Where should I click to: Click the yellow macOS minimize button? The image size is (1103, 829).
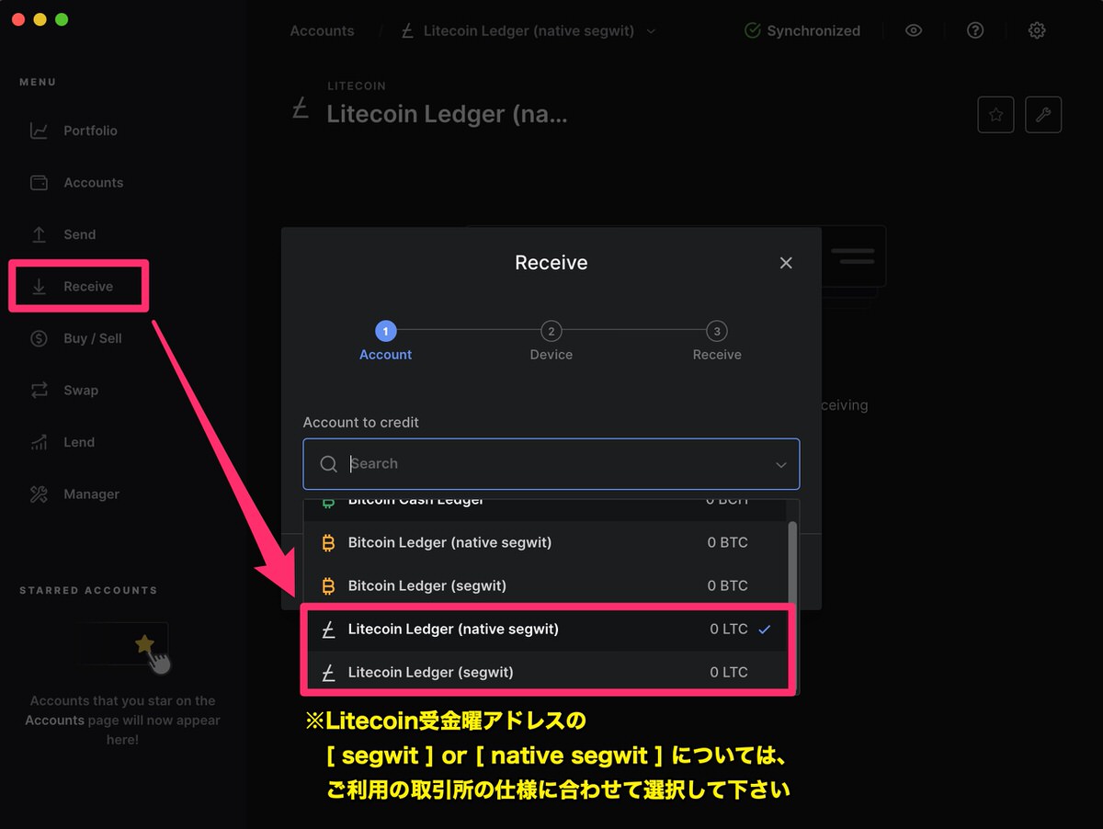pyautogui.click(x=40, y=19)
